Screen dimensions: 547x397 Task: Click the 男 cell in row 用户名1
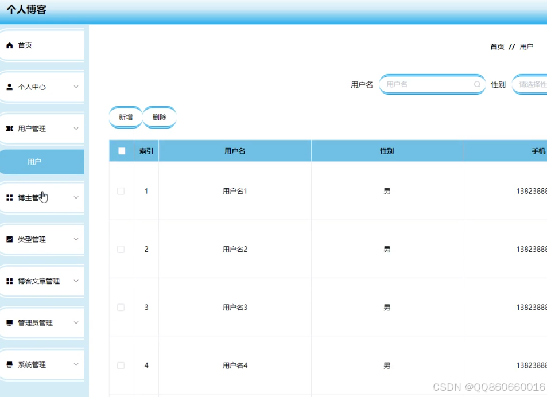[x=387, y=191]
